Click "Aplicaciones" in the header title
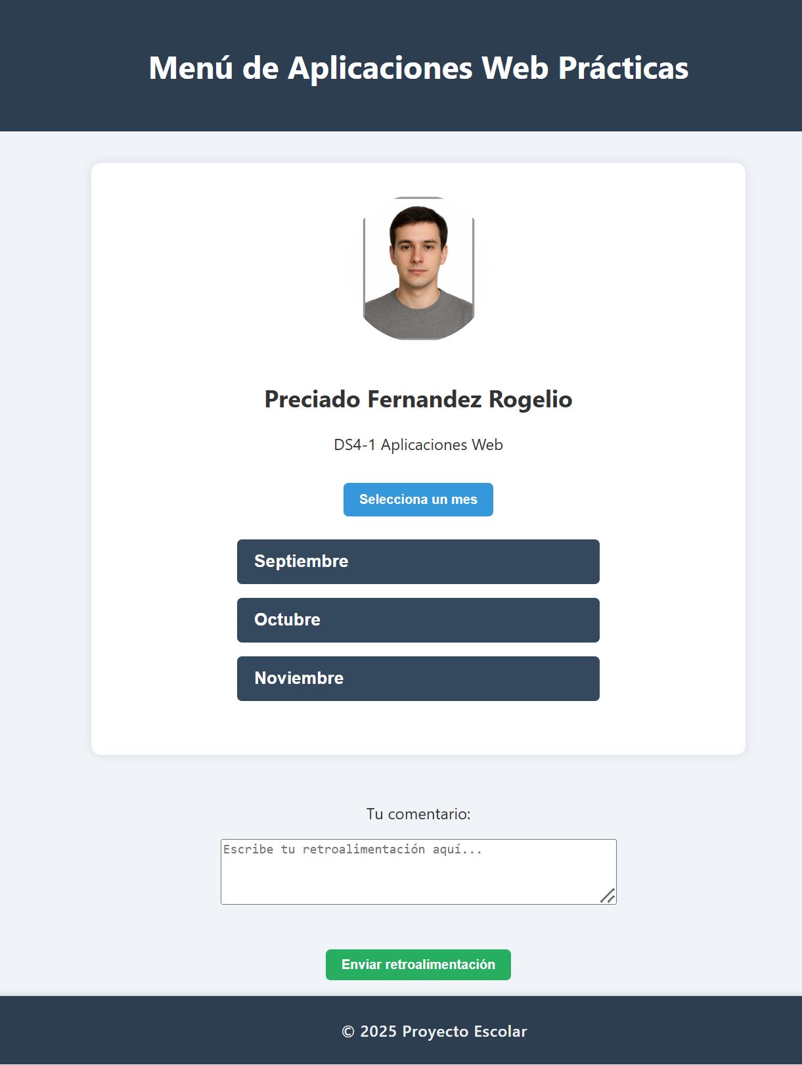Screen dimensions: 802x1065 (380, 68)
